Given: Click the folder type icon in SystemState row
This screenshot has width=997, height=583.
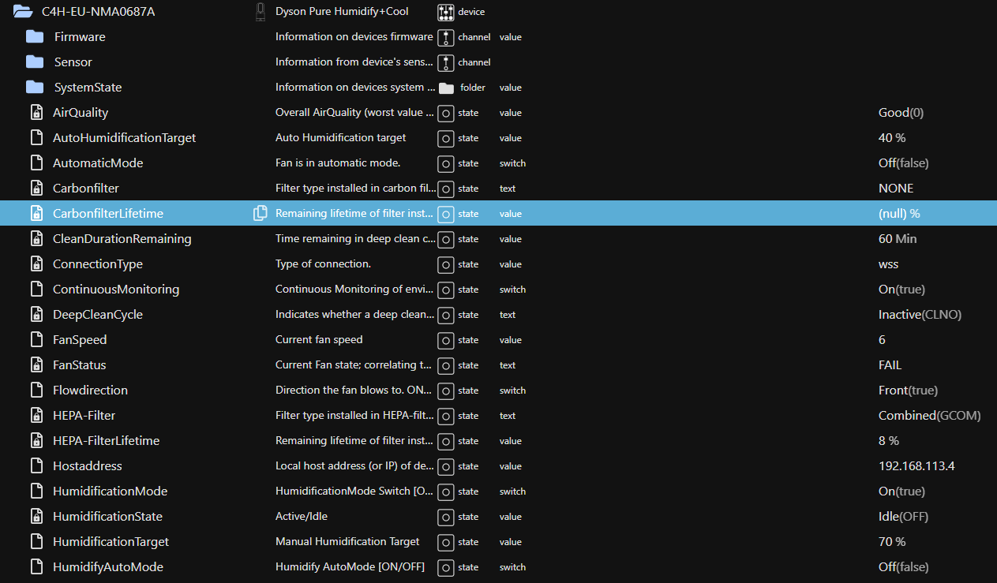Looking at the screenshot, I should click(x=446, y=88).
